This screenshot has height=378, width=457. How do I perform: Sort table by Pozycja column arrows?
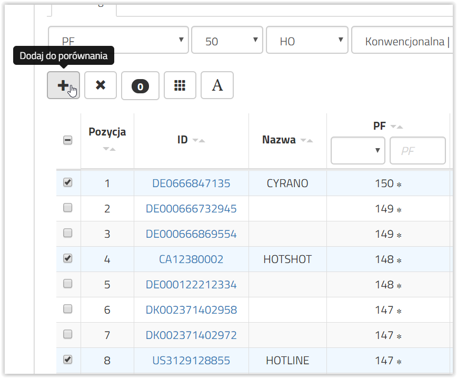pyautogui.click(x=110, y=149)
